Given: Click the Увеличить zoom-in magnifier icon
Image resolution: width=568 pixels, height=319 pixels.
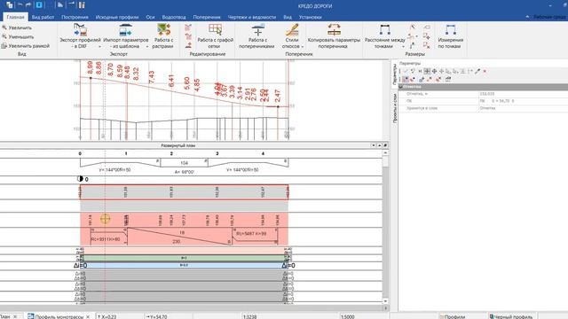Looking at the screenshot, I should tap(4, 27).
